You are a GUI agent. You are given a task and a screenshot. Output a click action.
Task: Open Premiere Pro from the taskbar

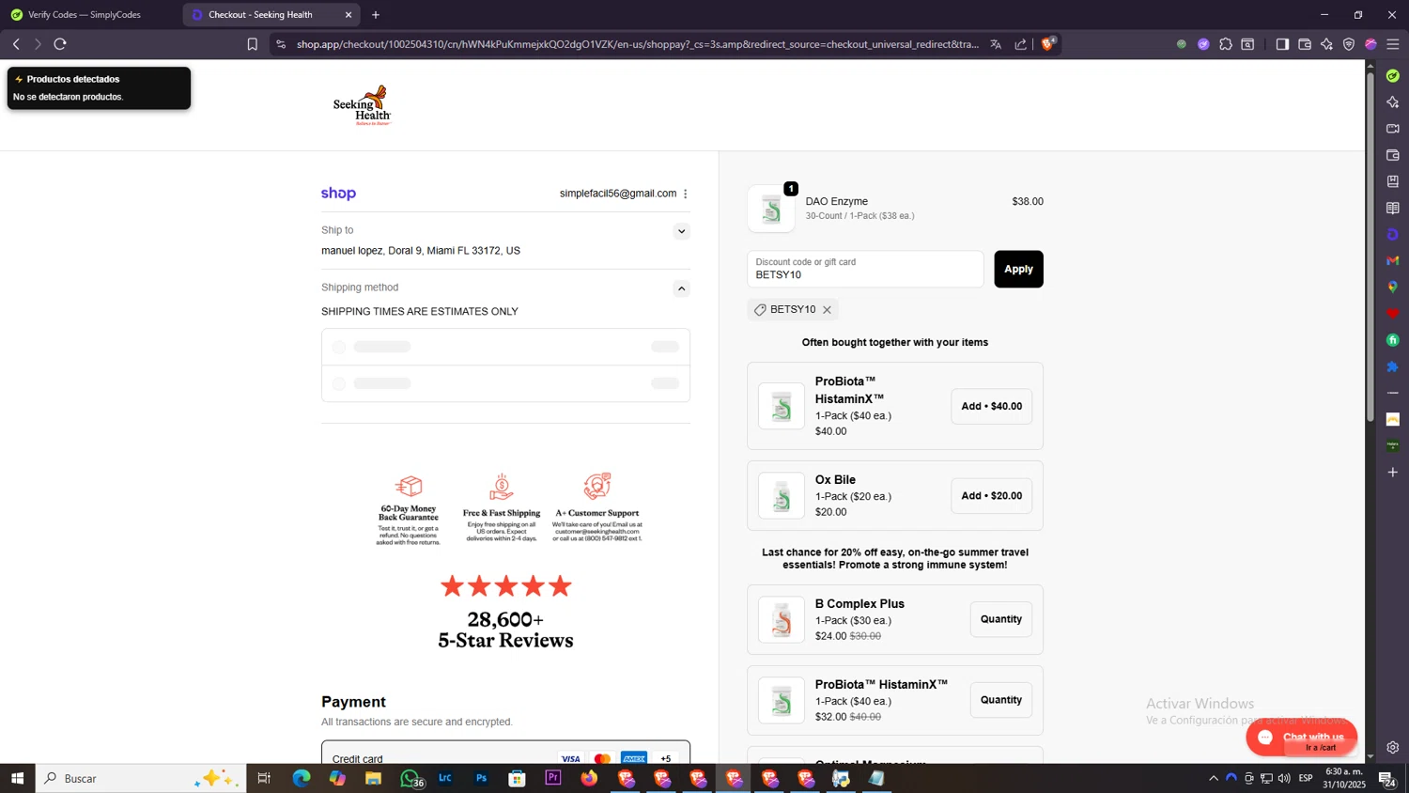click(553, 778)
